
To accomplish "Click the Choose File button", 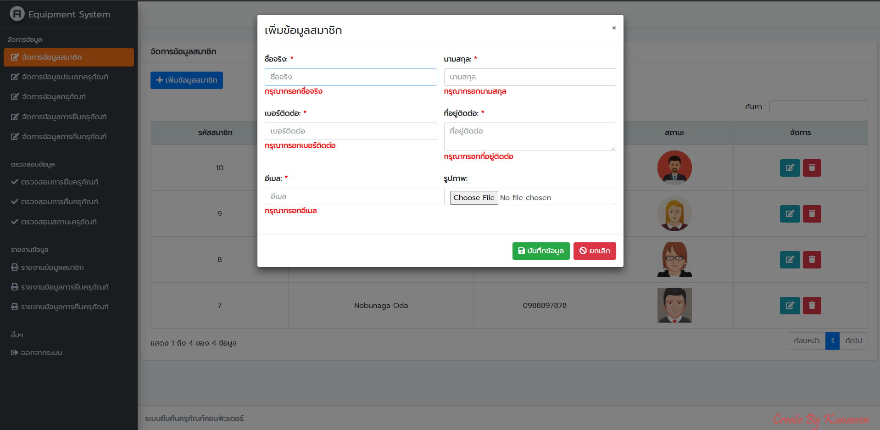I will click(473, 197).
